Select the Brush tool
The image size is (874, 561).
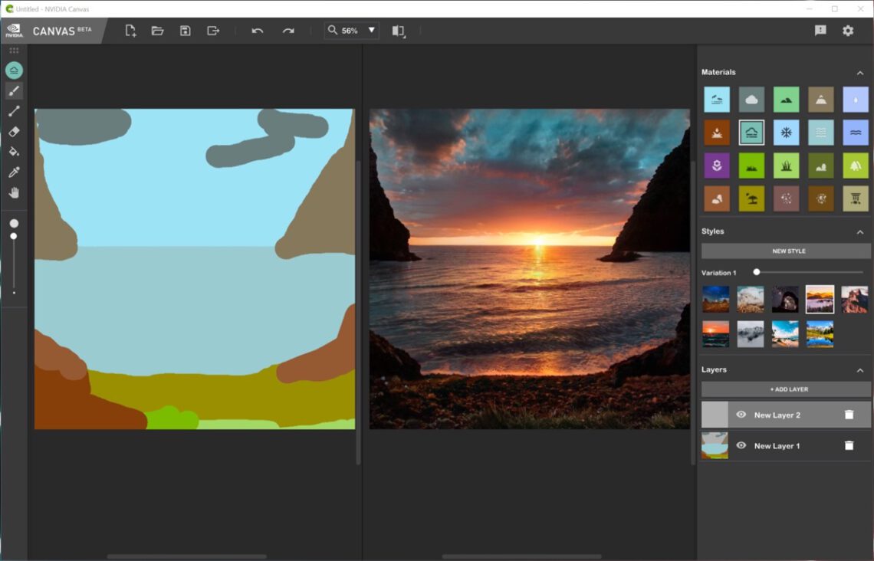pos(14,91)
